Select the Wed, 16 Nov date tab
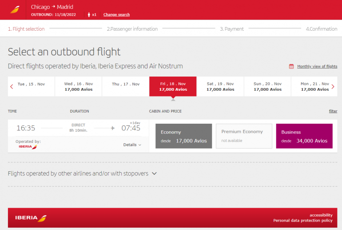Screen dimensions: 342x230 point(79,86)
